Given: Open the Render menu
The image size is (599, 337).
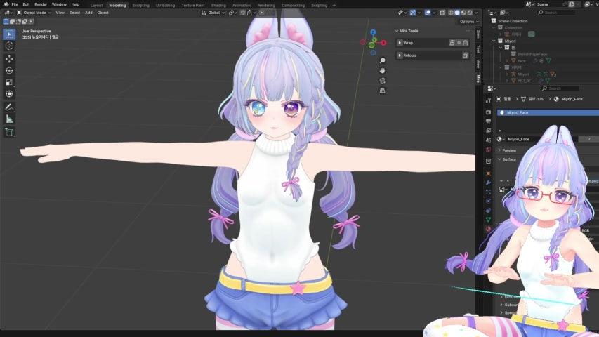Looking at the screenshot, I should tap(41, 4).
